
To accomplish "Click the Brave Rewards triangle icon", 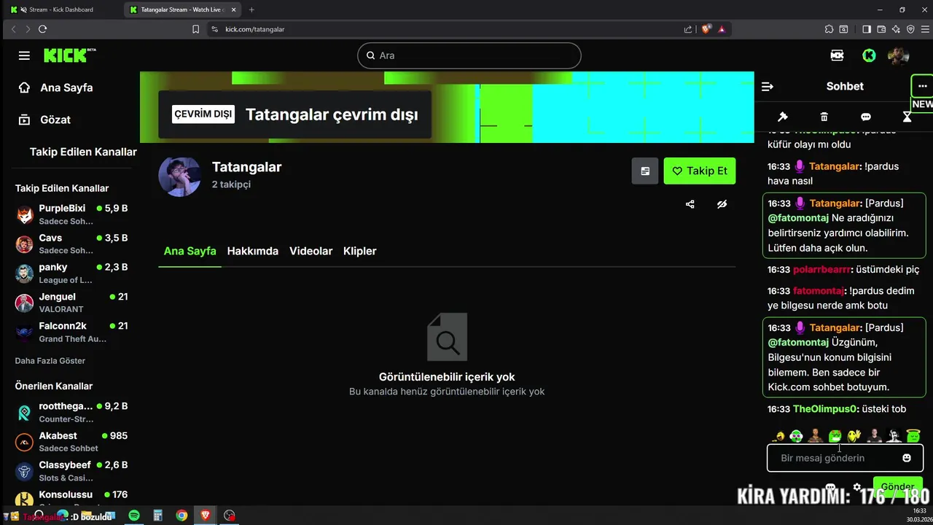I will (722, 29).
